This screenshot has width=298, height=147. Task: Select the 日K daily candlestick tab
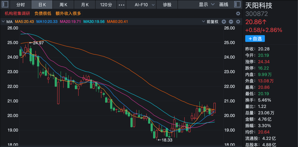pos(42,5)
